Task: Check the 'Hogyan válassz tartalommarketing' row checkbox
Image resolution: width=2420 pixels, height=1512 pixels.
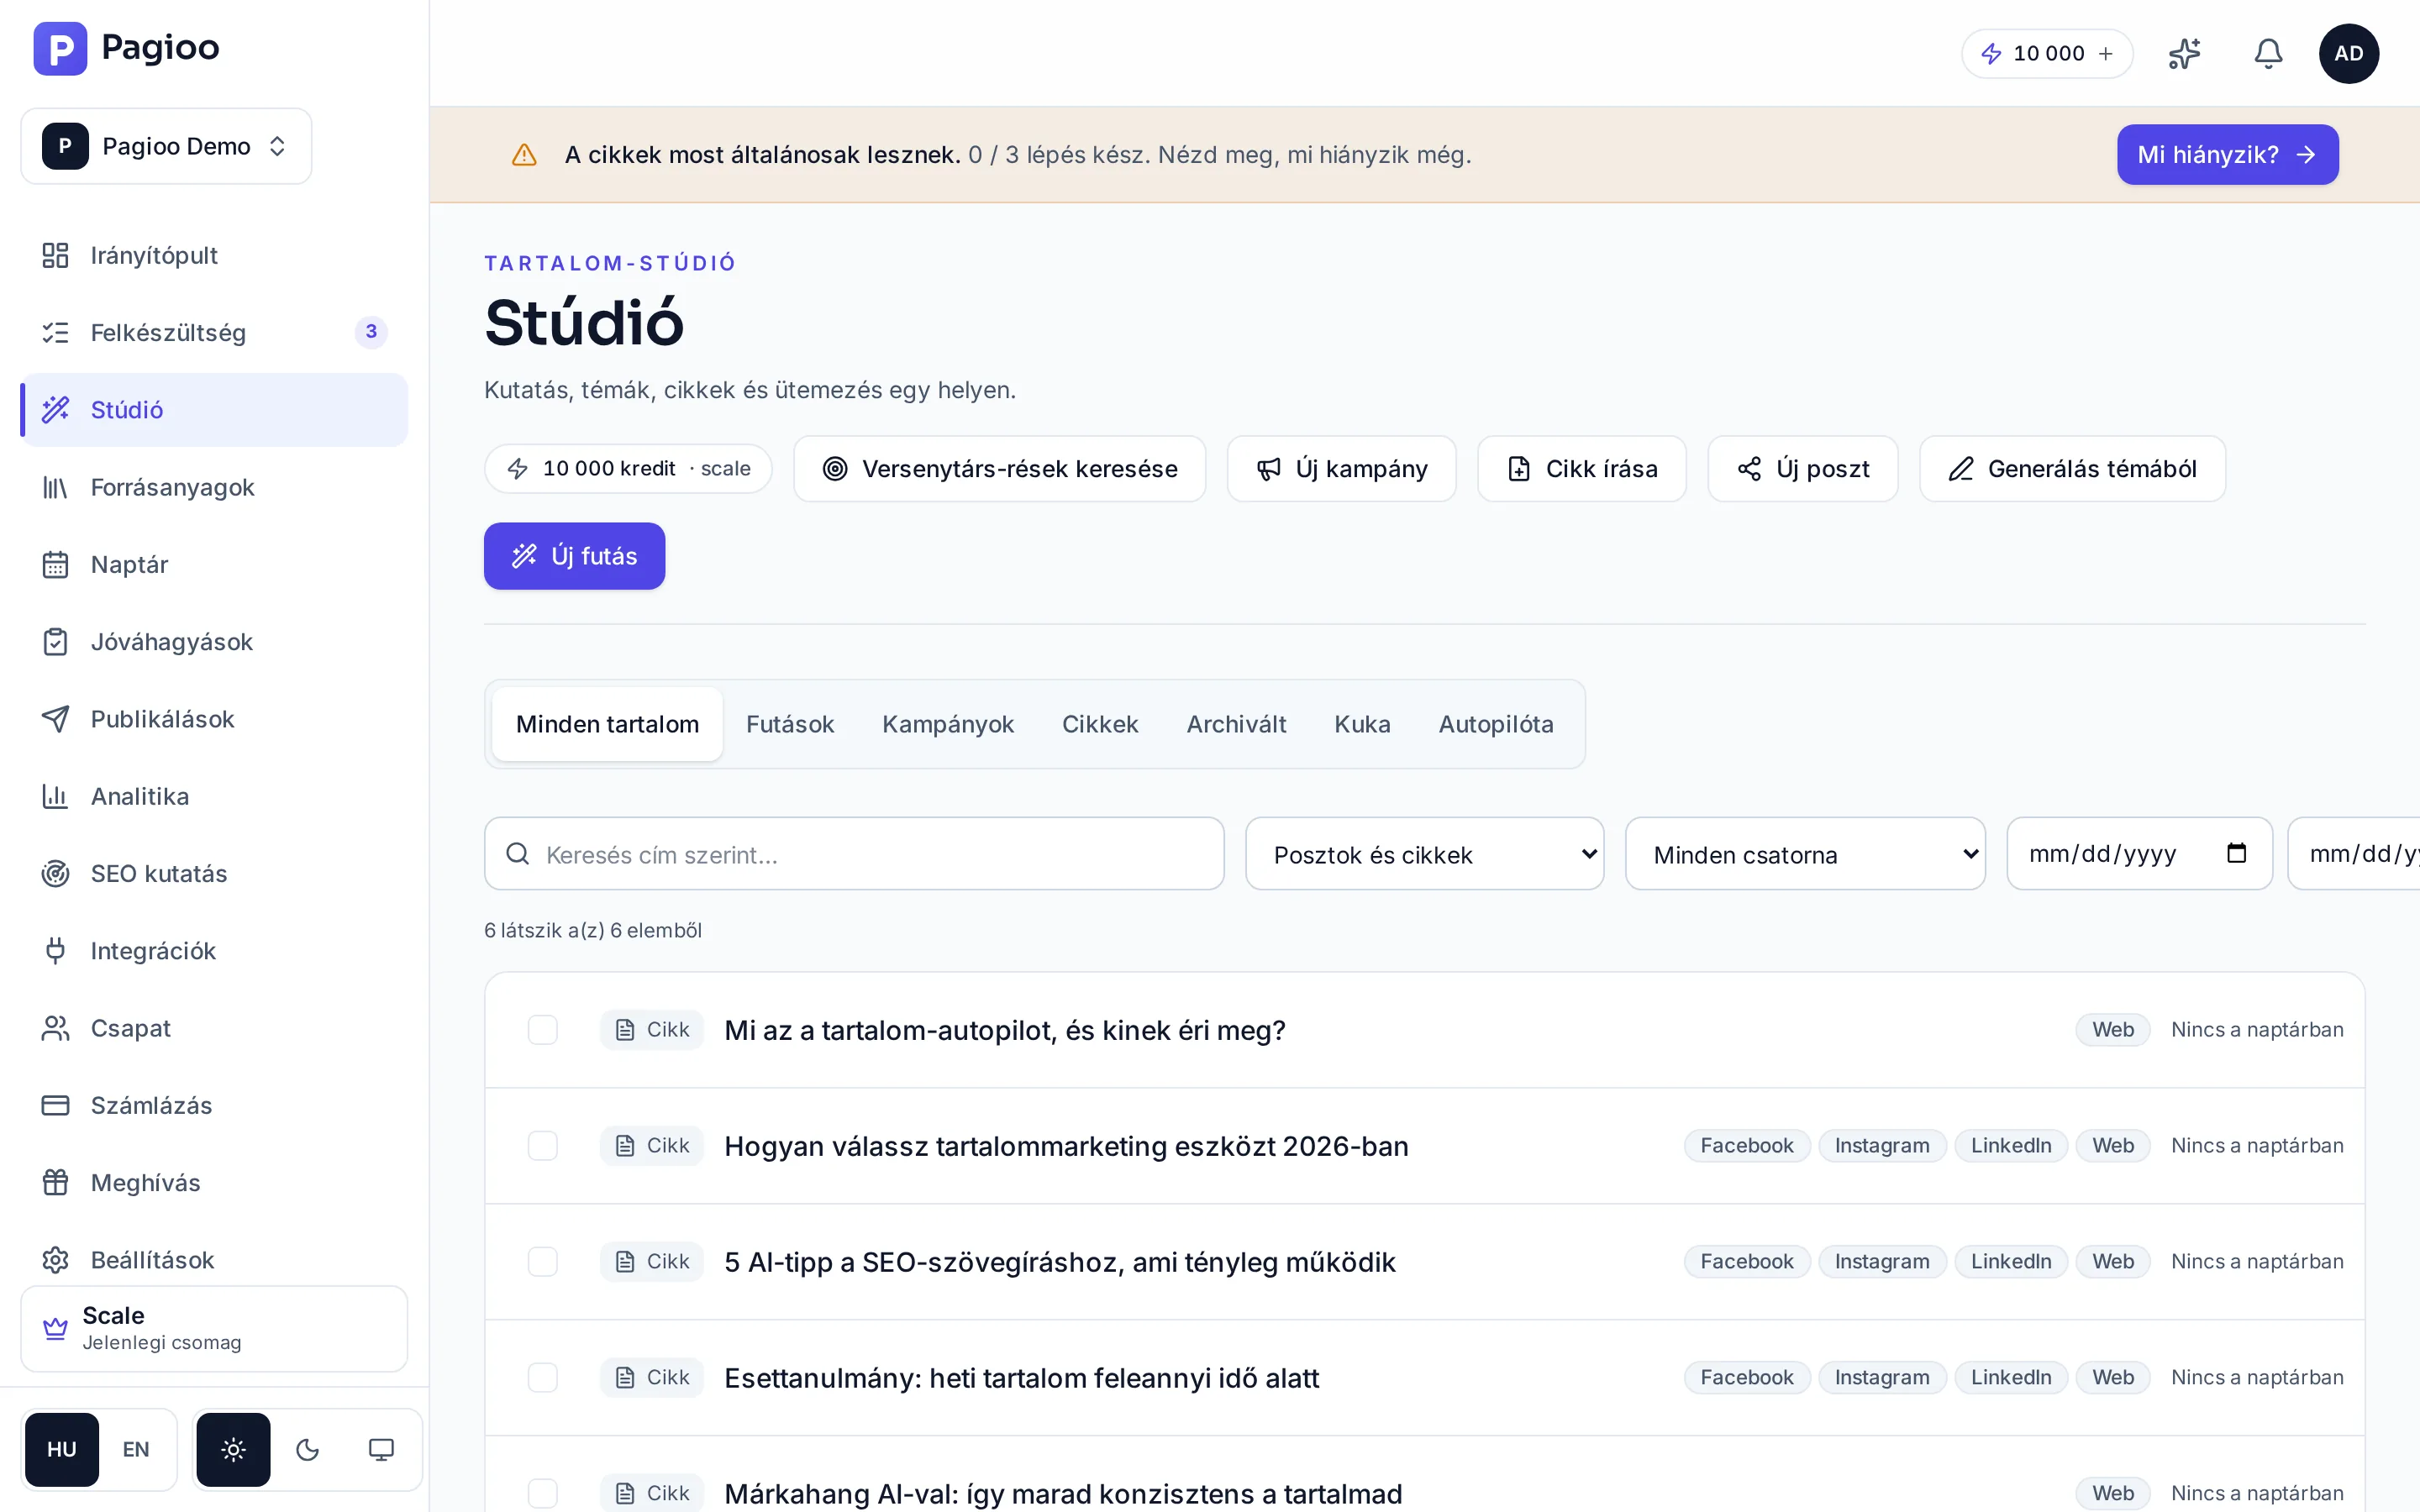Action: [x=543, y=1146]
